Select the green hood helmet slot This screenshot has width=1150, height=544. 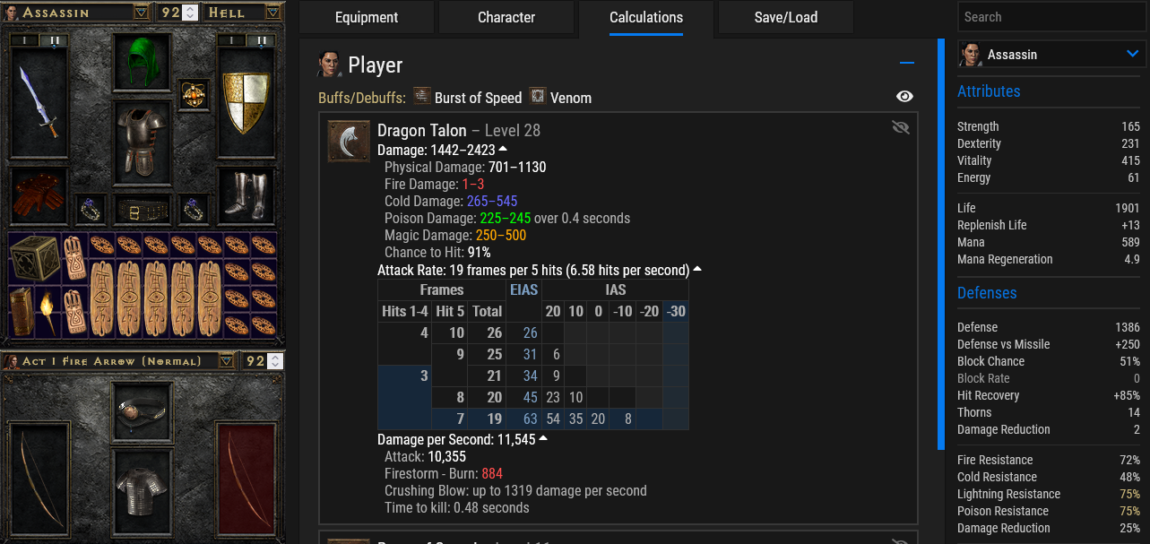point(143,62)
